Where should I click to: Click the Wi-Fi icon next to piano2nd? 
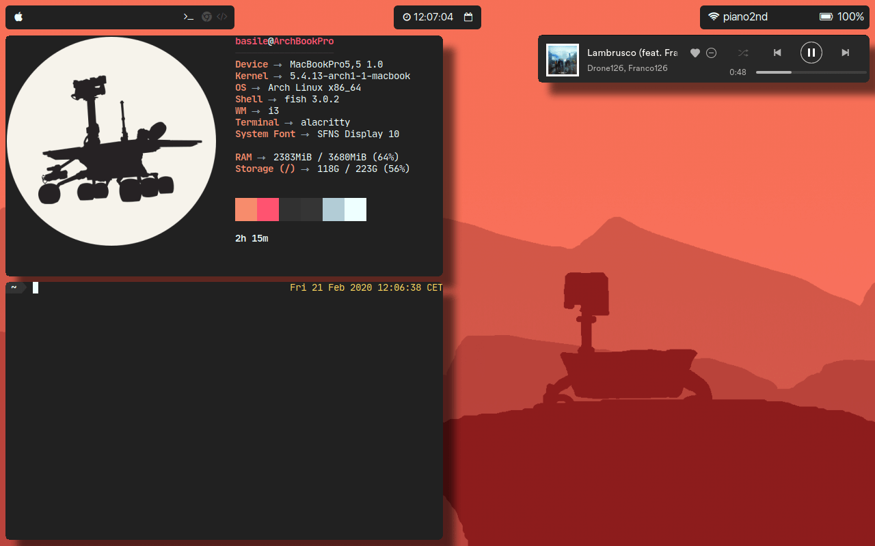(714, 17)
